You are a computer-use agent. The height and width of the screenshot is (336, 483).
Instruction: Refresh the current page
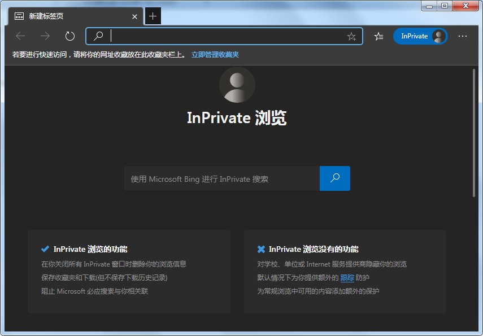tap(69, 36)
